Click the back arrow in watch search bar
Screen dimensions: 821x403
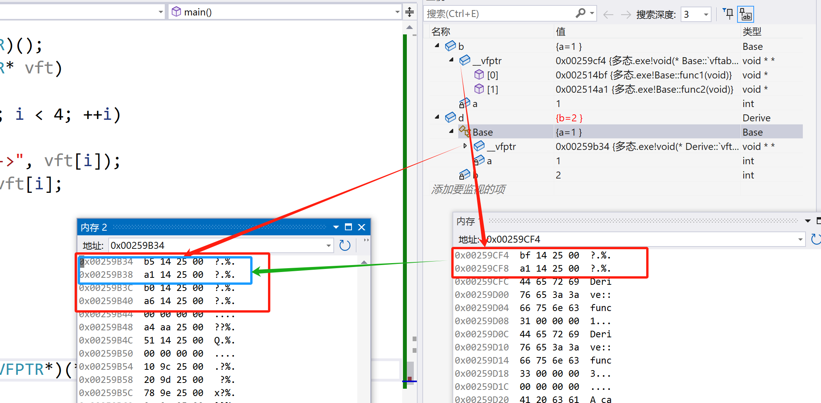(x=608, y=15)
